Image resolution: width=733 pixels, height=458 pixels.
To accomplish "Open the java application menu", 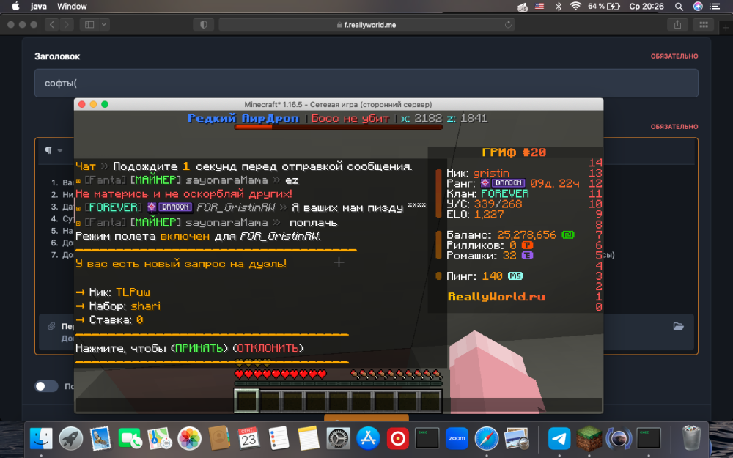I will point(39,7).
